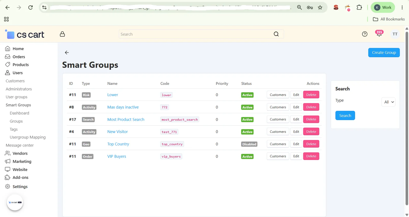Open Vendors in the sidebar
This screenshot has height=217, width=409.
(20, 153)
